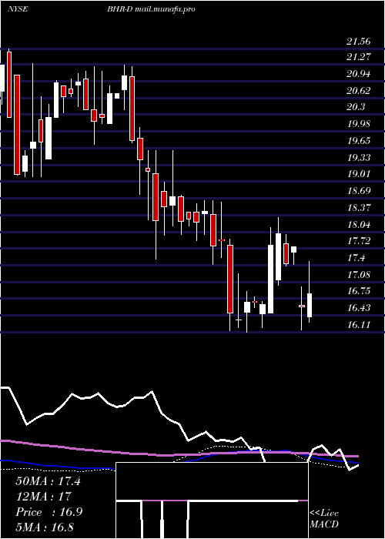
Task: Click the 18.04 price axis label
Action: pos(359,225)
